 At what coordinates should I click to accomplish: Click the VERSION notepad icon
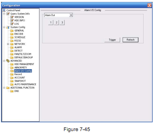[x=12, y=17]
